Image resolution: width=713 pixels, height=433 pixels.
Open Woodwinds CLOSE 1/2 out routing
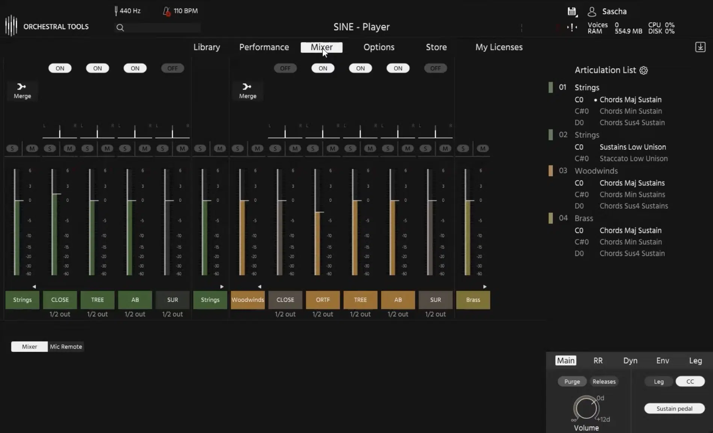point(285,314)
